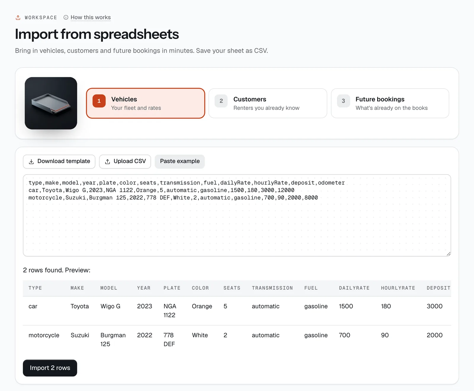Click inside the CSV text area

tap(237, 215)
